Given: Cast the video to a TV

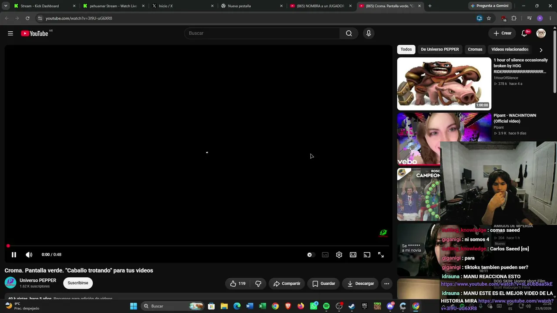Looking at the screenshot, I should click(367, 255).
